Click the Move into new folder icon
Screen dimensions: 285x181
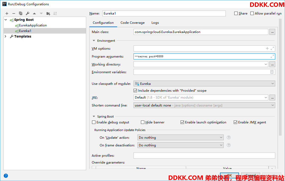click(x=48, y=13)
